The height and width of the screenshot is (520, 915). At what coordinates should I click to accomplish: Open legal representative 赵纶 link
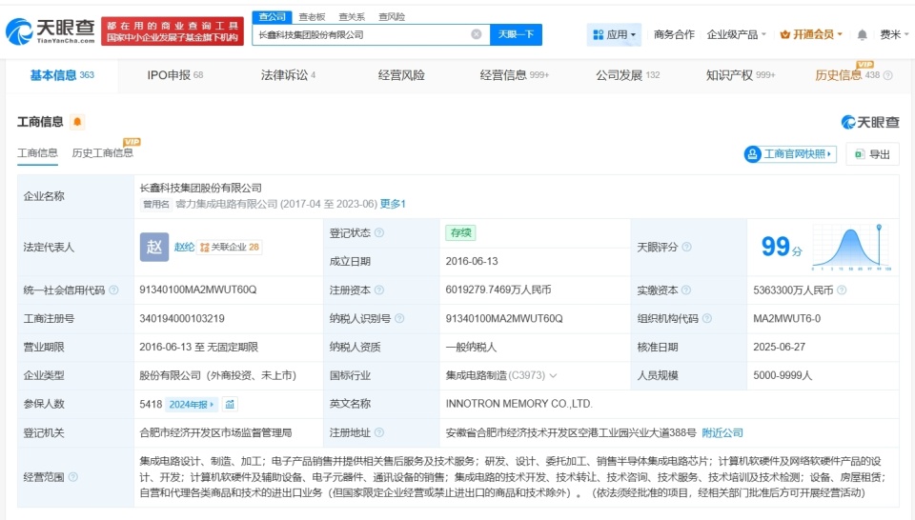(x=184, y=248)
